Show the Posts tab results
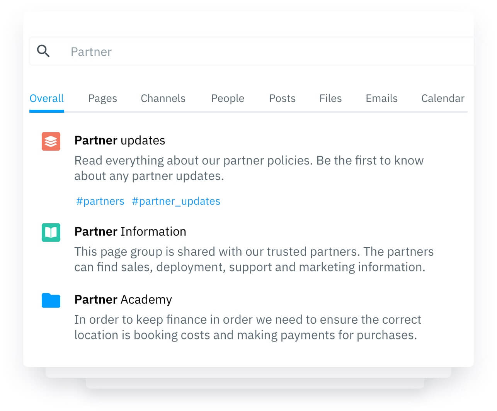This screenshot has width=497, height=411. coord(282,99)
